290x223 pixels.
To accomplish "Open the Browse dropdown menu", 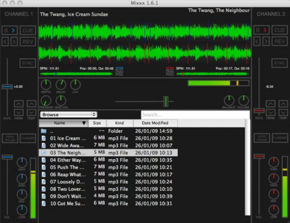I will pyautogui.click(x=69, y=114).
